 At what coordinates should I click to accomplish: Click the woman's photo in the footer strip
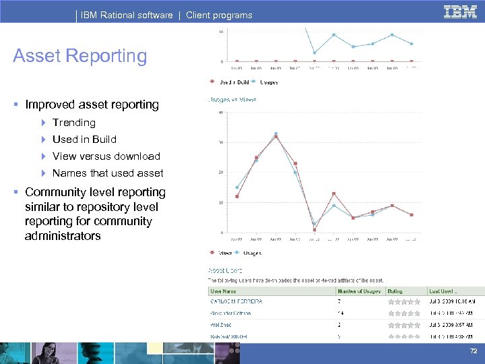(x=54, y=353)
